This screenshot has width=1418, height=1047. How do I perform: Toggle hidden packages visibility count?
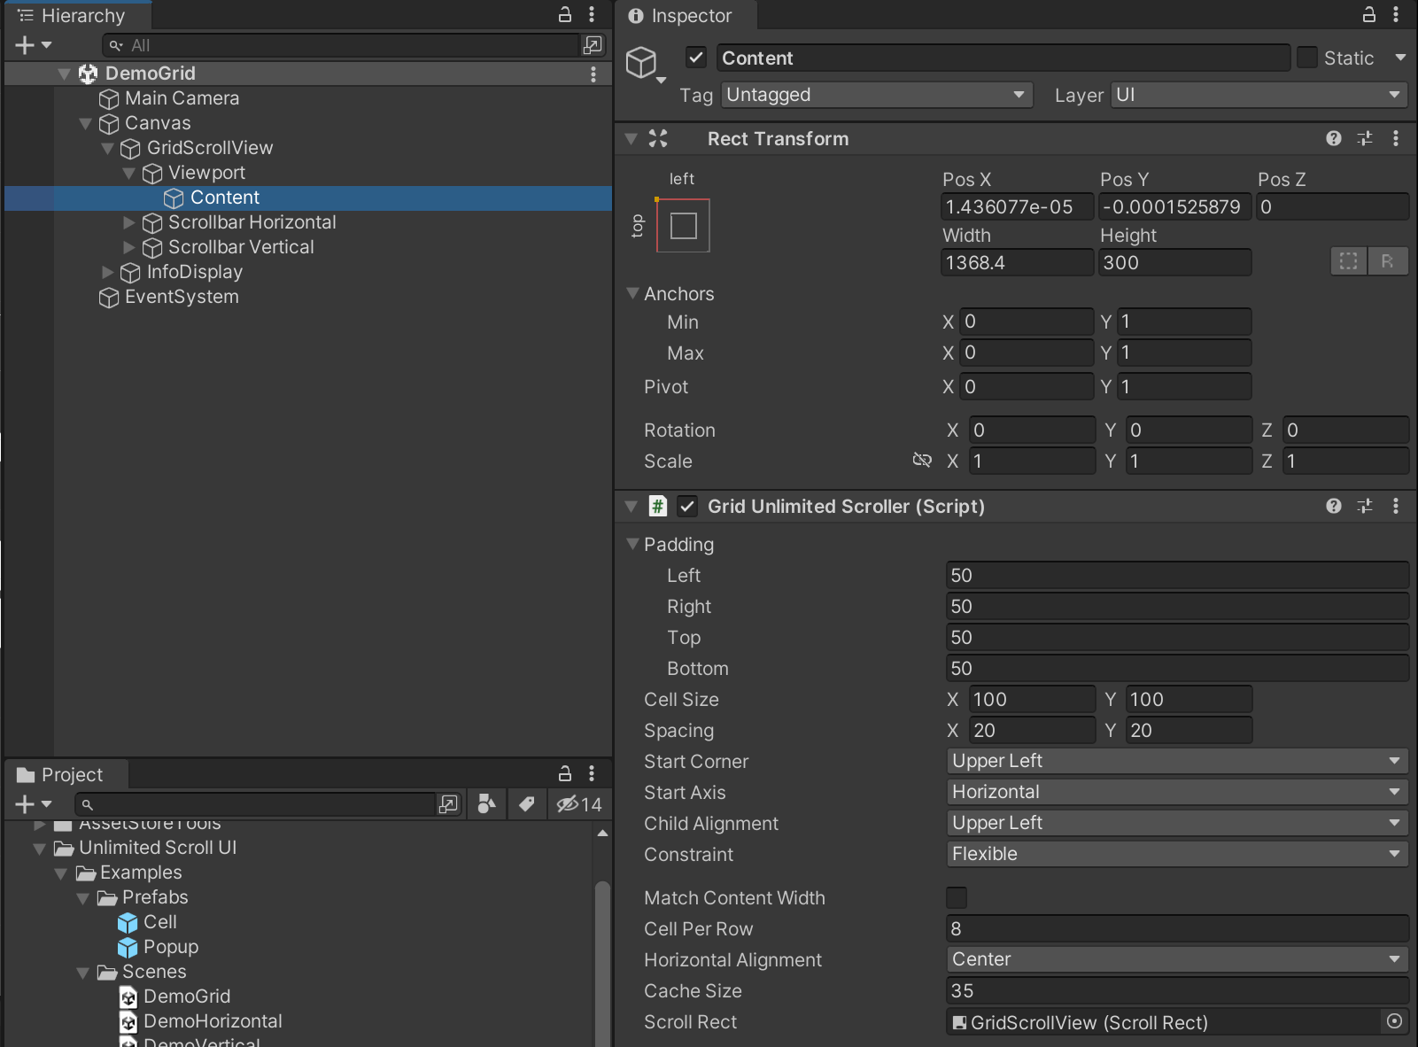[x=579, y=804]
